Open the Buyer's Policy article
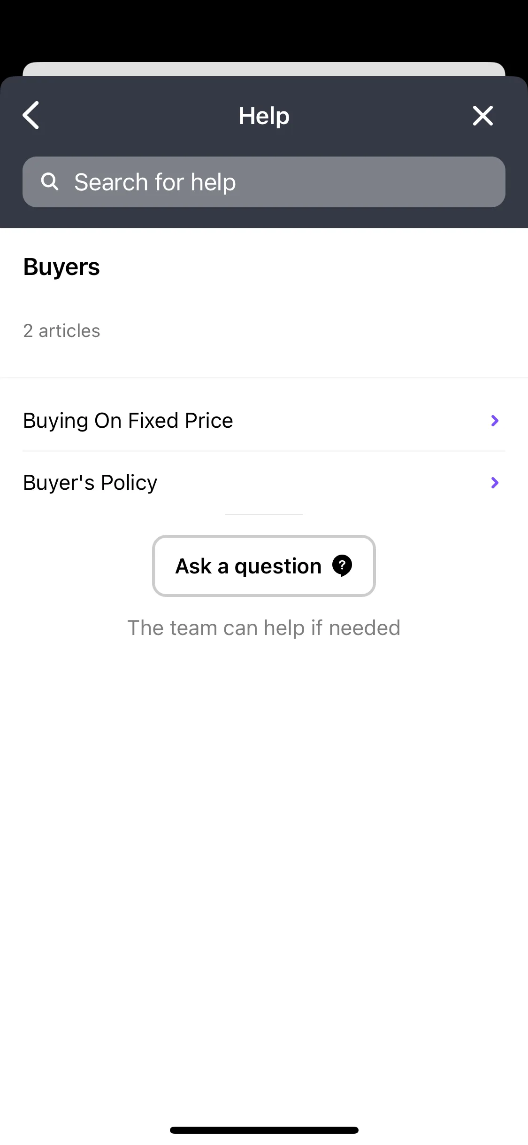The image size is (528, 1145). (264, 483)
